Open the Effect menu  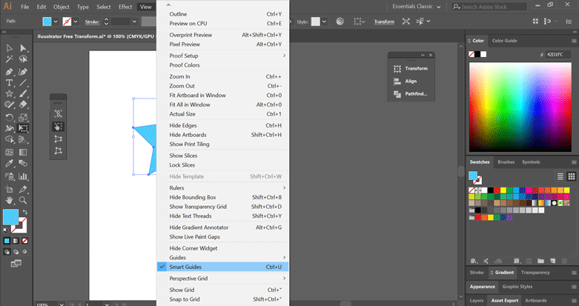(125, 7)
